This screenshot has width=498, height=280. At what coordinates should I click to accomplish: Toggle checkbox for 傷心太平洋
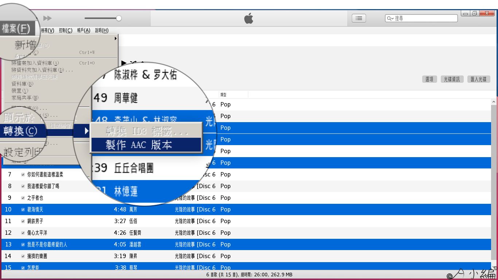click(23, 233)
